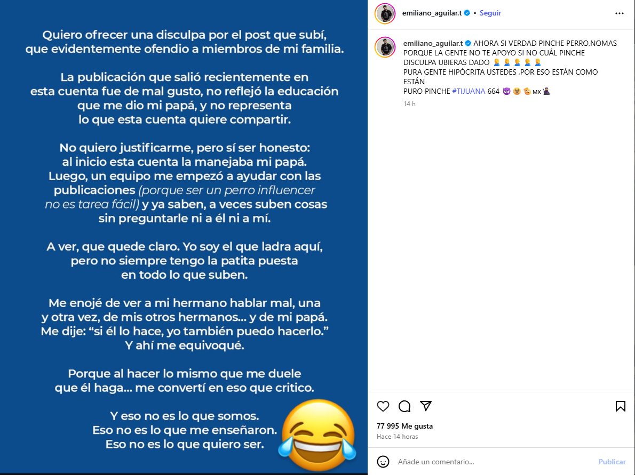
Task: Open the #TIJUANA hashtag link
Action: coord(468,92)
